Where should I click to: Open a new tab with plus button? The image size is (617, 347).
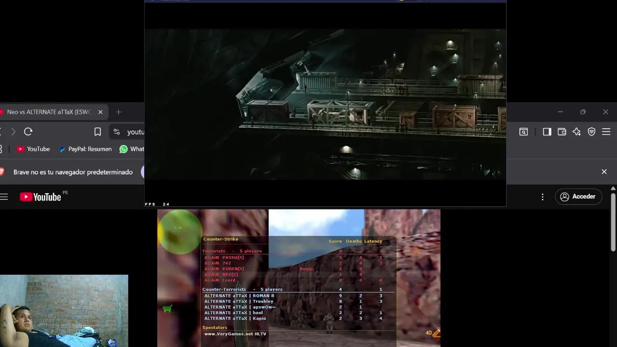point(119,112)
